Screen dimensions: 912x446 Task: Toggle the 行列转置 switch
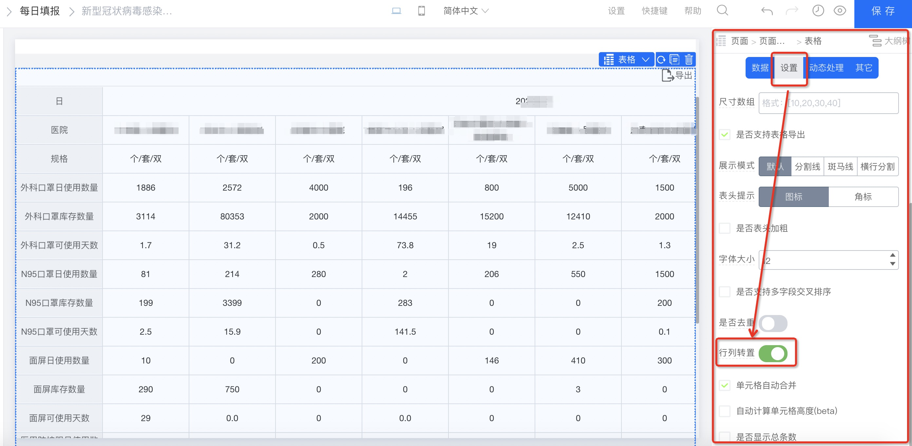pyautogui.click(x=773, y=353)
